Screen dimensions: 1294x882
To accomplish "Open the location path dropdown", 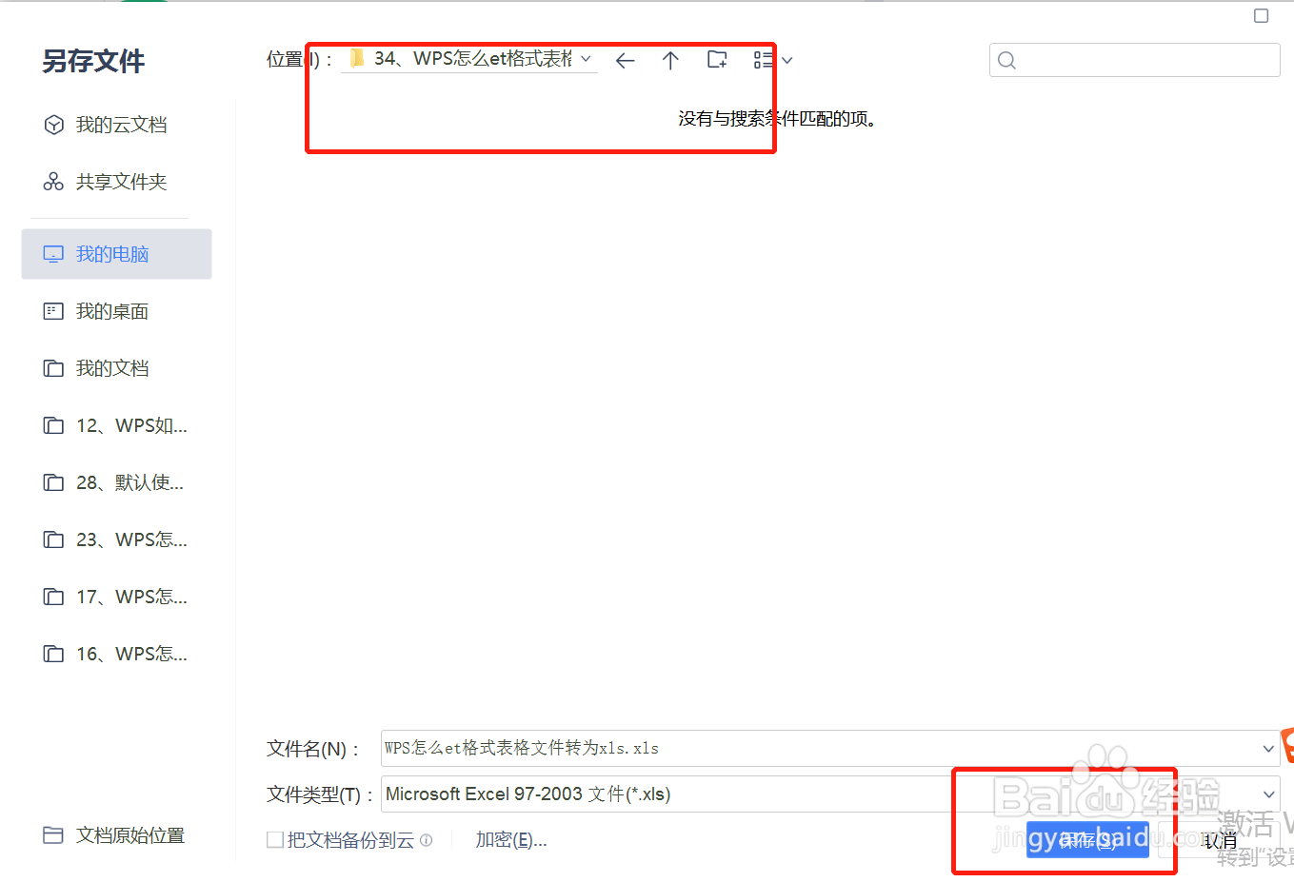I will click(x=586, y=59).
